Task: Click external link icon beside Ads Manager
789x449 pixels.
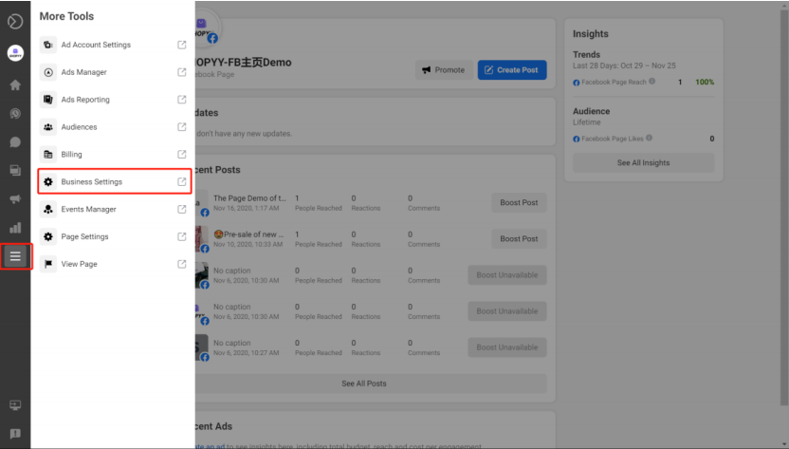Action: 182,72
